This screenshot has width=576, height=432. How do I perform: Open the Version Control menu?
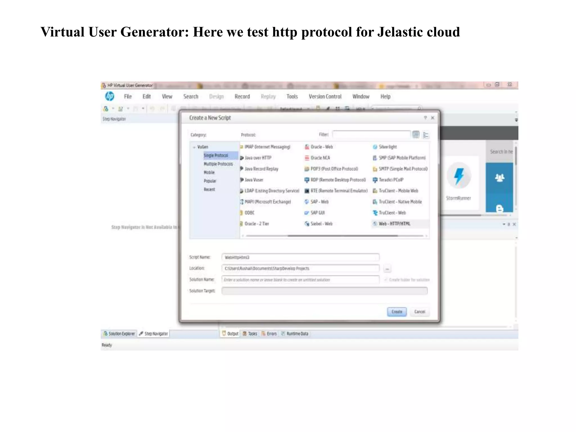[325, 96]
